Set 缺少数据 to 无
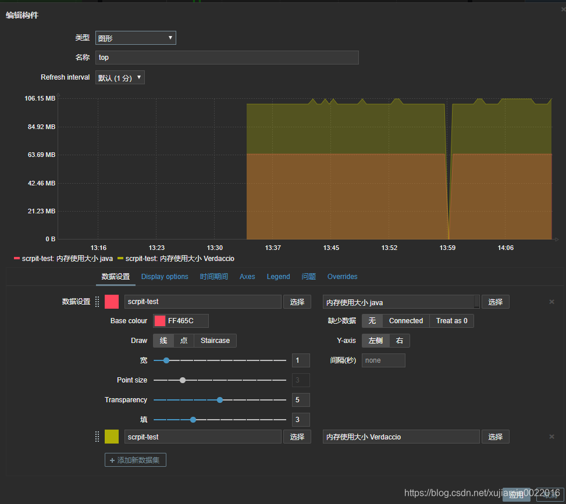 coord(372,321)
